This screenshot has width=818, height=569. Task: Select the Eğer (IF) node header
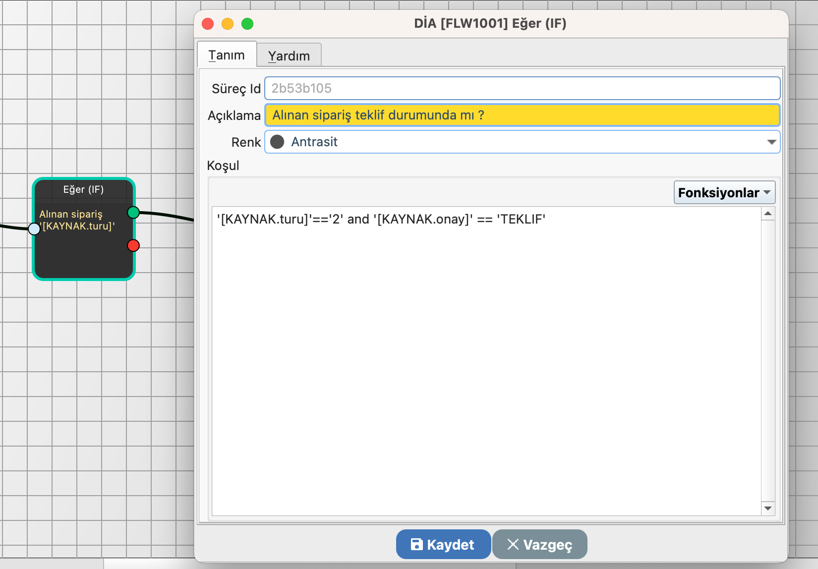tap(83, 189)
